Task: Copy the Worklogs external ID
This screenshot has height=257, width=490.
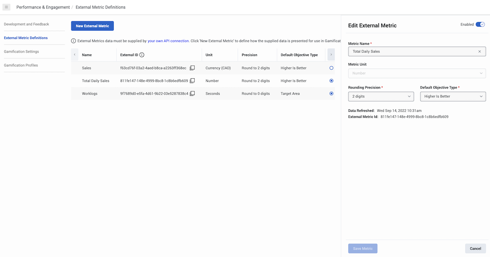Action: point(192,93)
